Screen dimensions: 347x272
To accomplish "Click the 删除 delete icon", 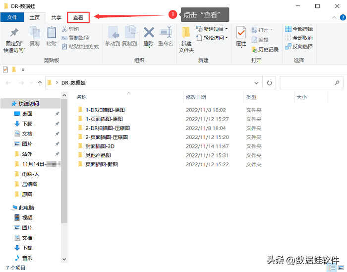I will click(x=149, y=33).
